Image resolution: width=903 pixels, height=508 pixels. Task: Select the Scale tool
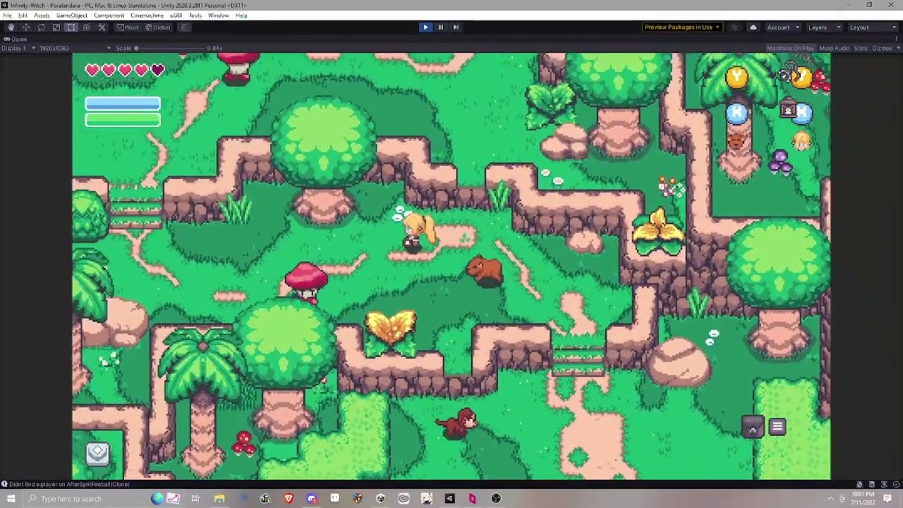tap(56, 28)
